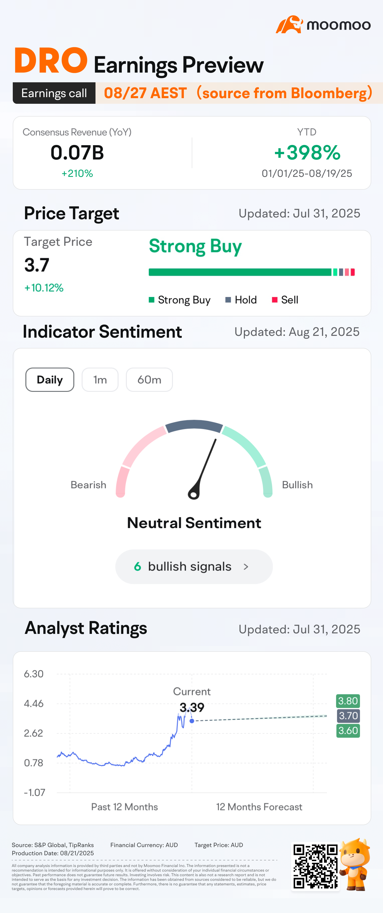Click the moomoo bull logo icon

coord(289,25)
